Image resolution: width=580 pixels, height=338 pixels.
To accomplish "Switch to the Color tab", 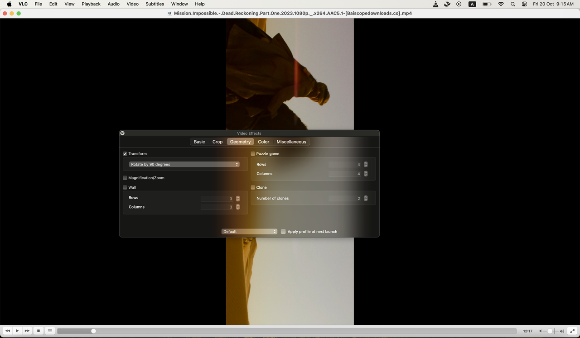I will click(263, 142).
